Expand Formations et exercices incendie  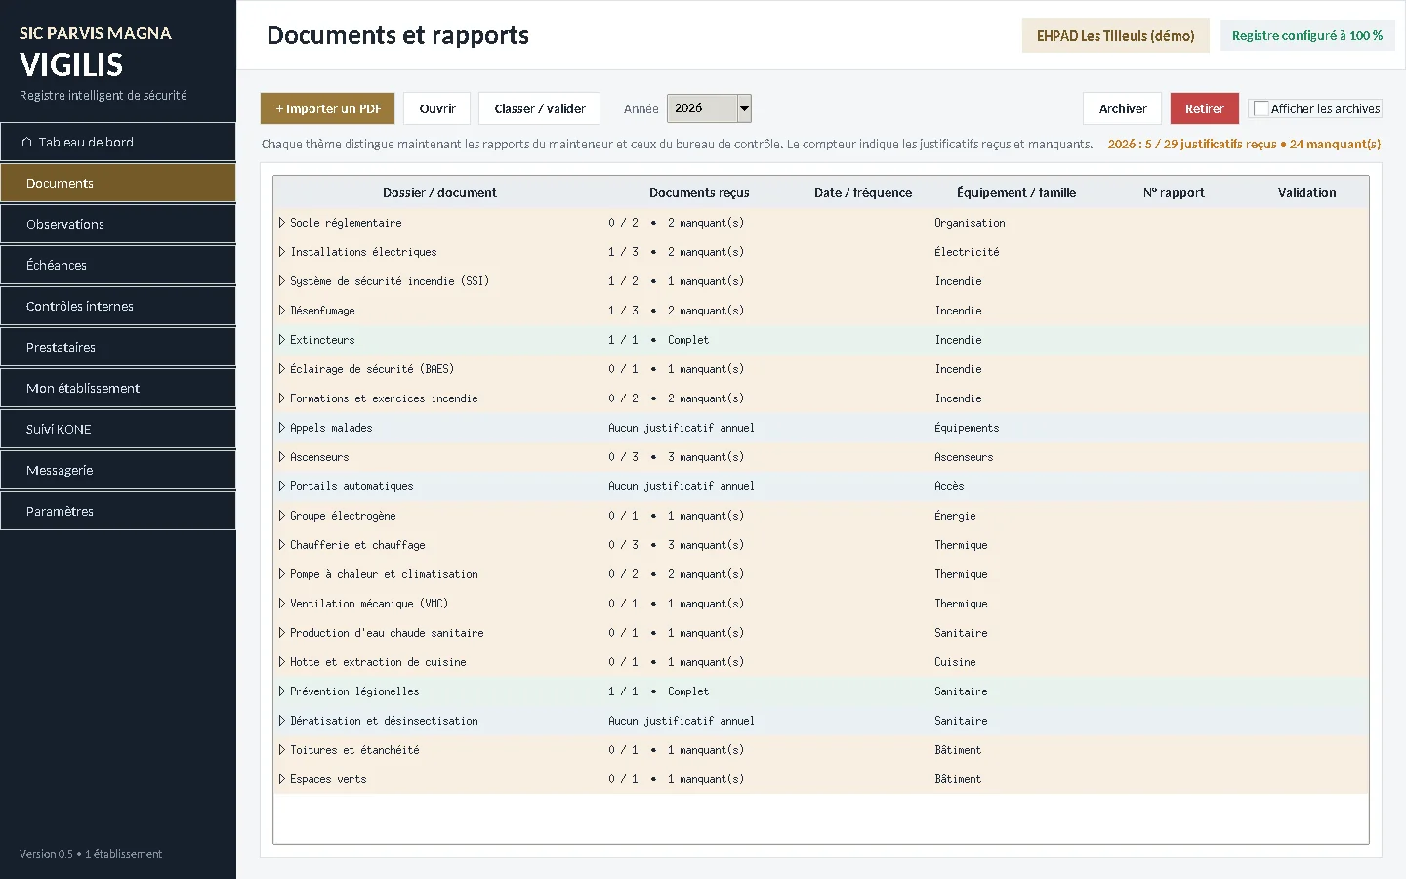(282, 398)
